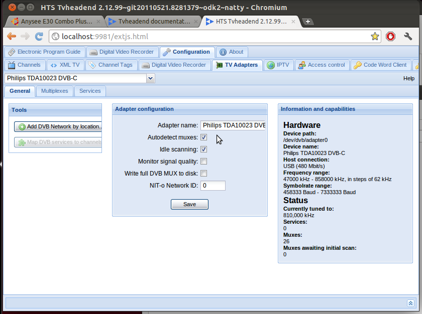Click the browser back arrow
422x314 pixels.
(12, 36)
